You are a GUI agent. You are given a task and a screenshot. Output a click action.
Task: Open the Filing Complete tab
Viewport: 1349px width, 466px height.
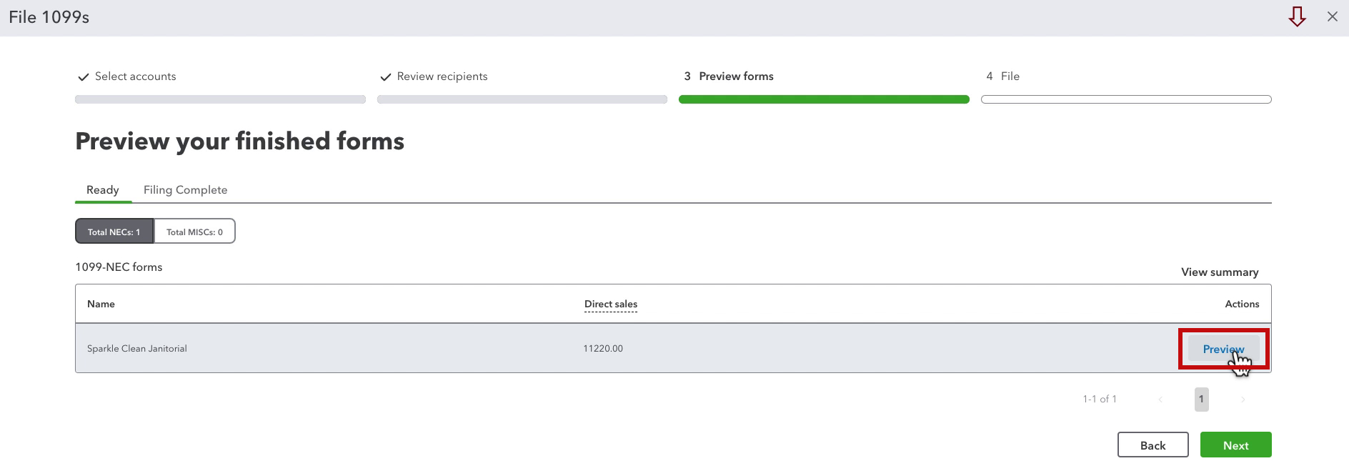pyautogui.click(x=185, y=190)
